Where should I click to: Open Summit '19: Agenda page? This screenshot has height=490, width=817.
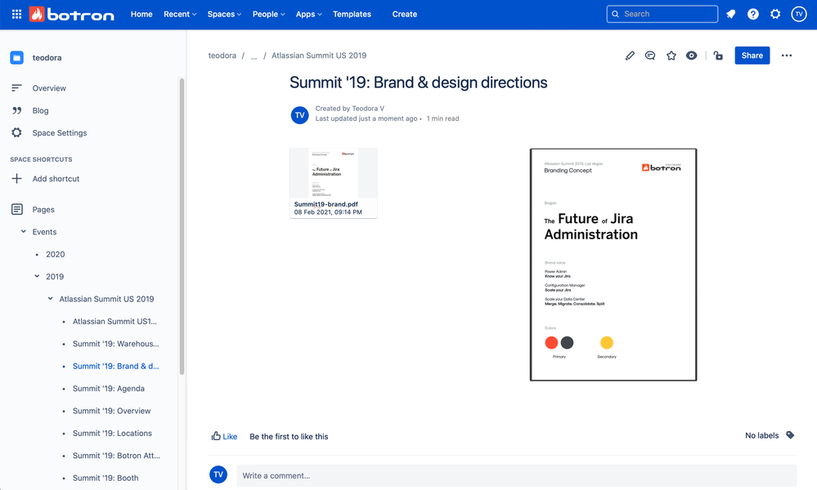tap(108, 389)
